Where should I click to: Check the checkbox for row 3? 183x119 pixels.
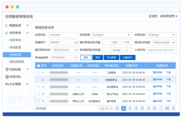coord(39,87)
